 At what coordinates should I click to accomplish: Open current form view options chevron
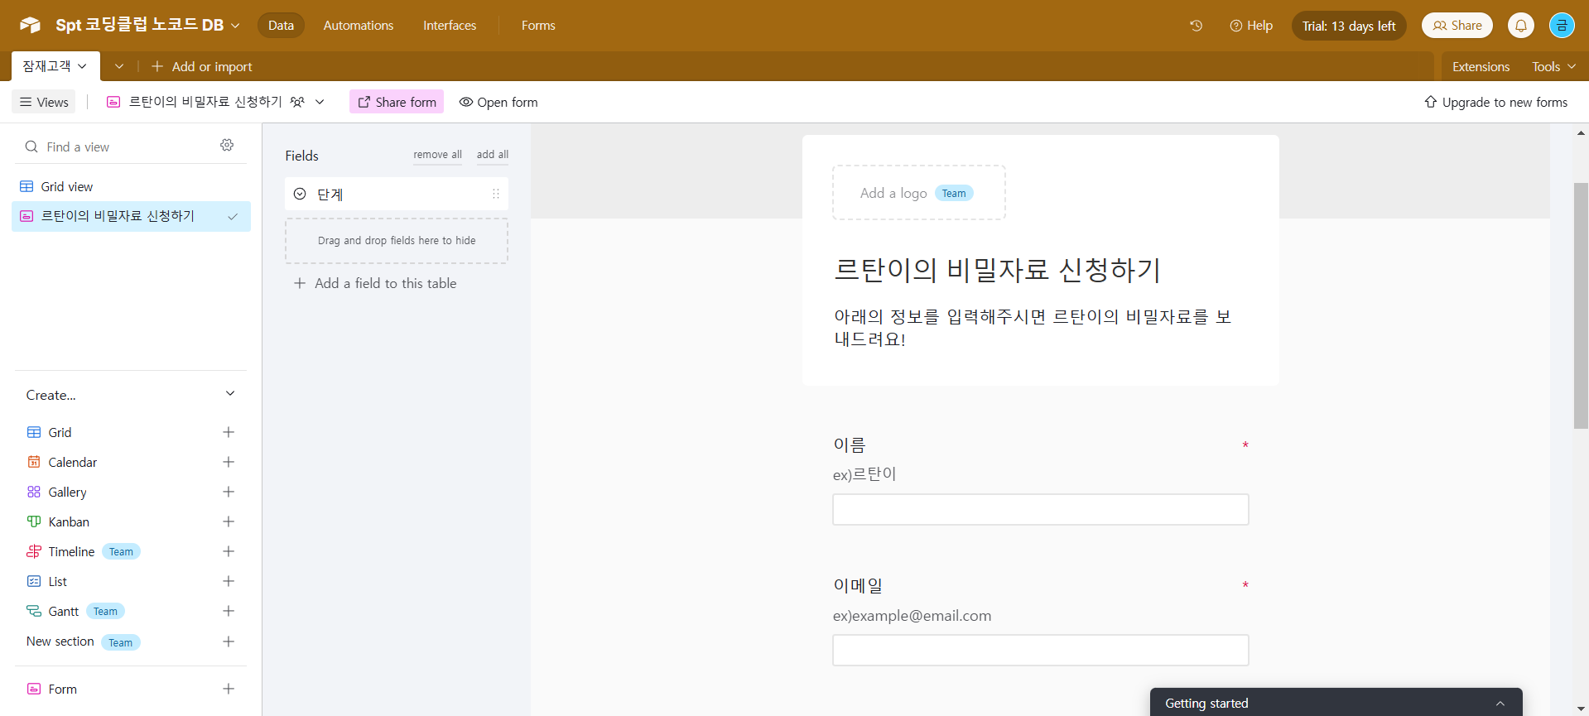click(x=320, y=102)
